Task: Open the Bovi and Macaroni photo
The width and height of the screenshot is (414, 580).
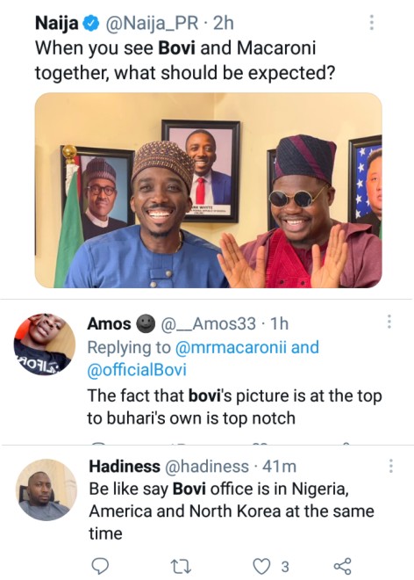Action: pos(208,190)
